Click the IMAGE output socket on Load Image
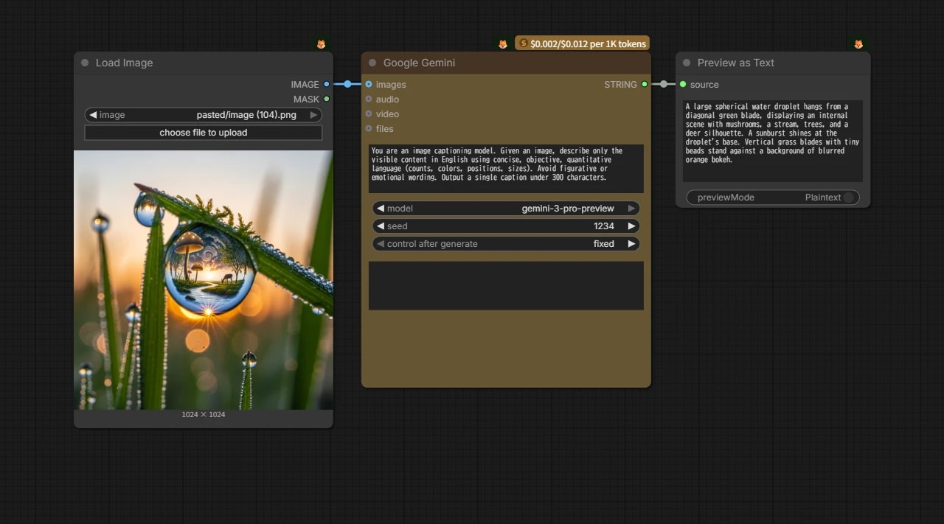944x524 pixels. pos(327,84)
